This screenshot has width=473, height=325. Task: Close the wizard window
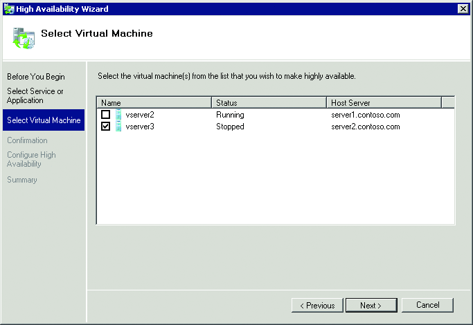point(463,9)
